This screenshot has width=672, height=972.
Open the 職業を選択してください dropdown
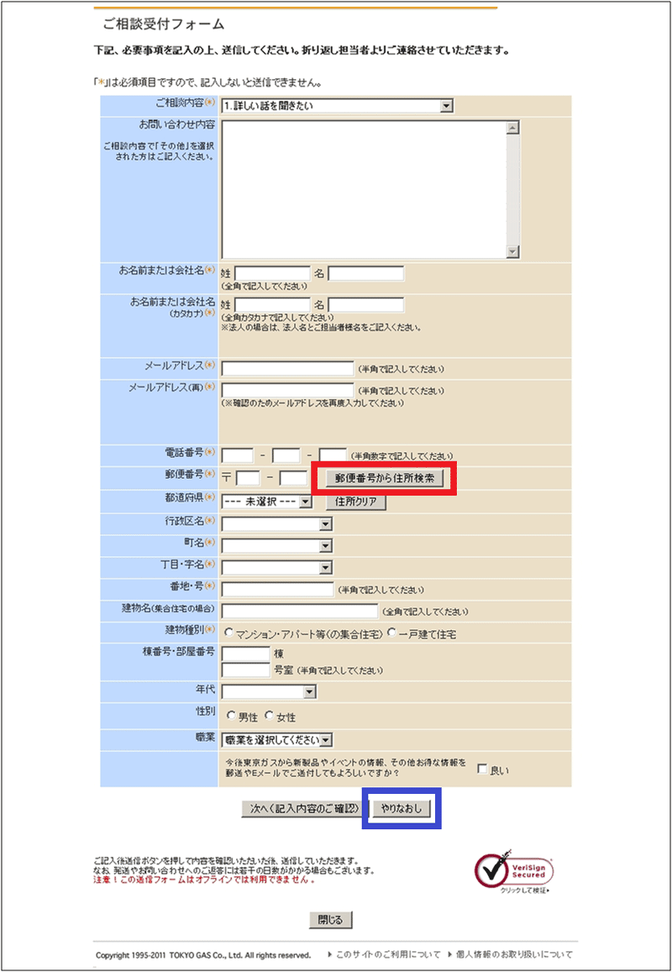277,740
